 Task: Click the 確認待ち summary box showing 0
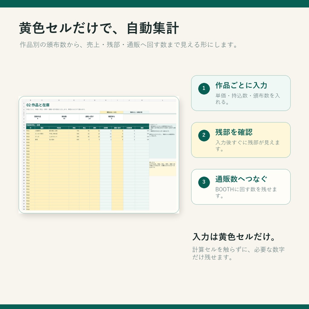pyautogui.click(x=112, y=117)
